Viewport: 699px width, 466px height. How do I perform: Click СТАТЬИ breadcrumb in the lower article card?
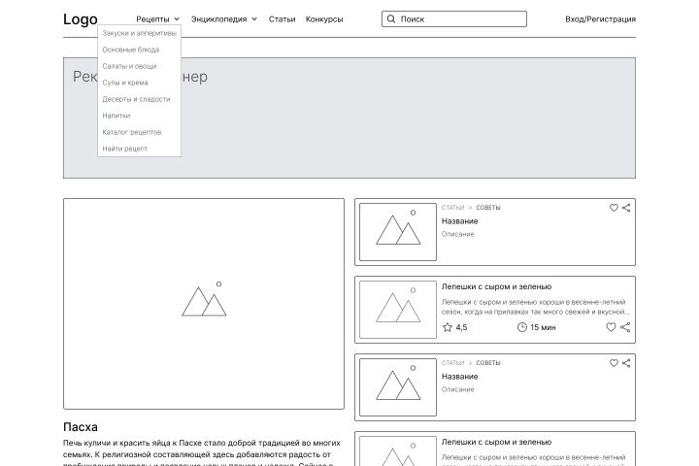452,362
